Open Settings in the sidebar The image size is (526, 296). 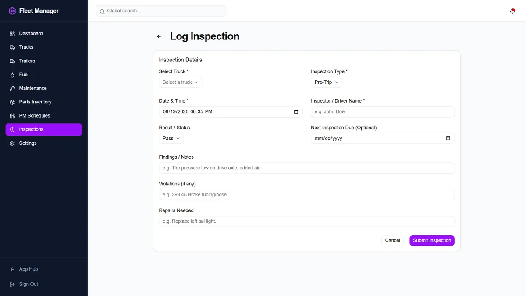[44, 143]
